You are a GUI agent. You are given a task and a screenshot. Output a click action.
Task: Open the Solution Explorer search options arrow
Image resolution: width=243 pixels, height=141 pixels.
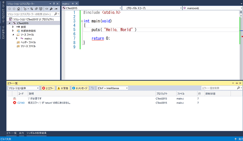coord(59,14)
